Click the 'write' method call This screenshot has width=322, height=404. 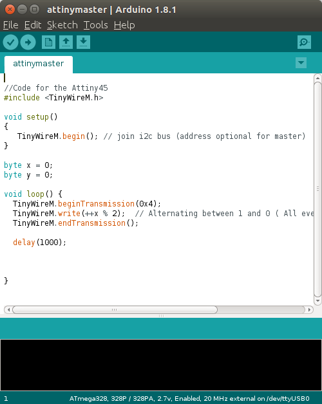pos(69,214)
